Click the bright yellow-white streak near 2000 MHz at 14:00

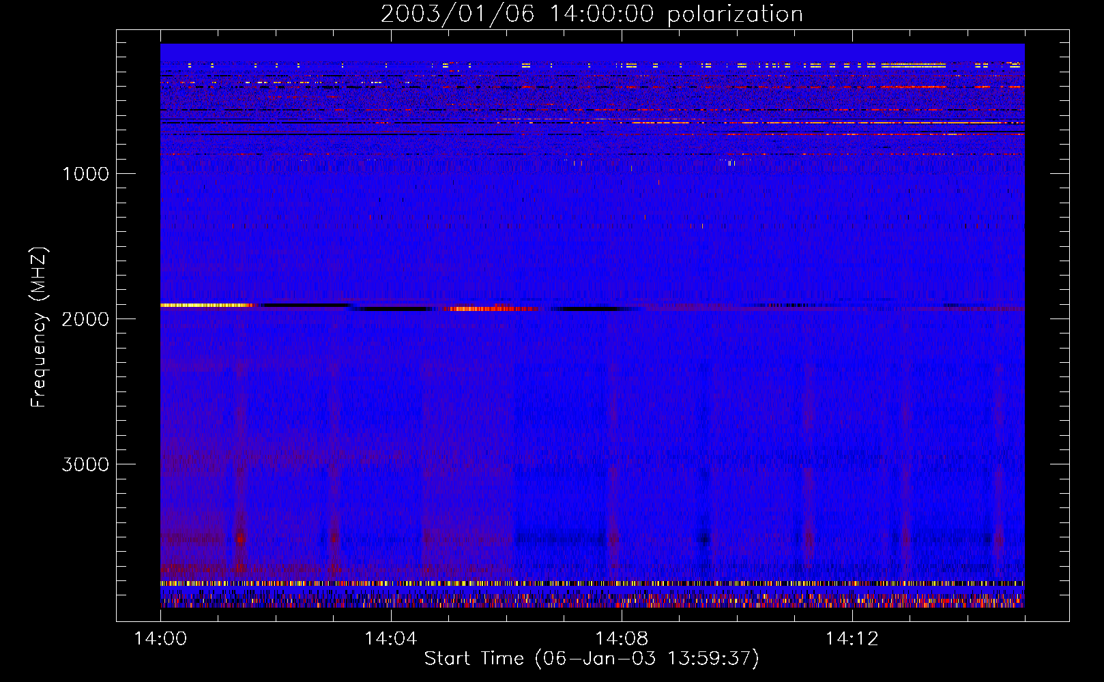(207, 305)
